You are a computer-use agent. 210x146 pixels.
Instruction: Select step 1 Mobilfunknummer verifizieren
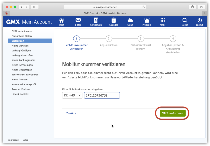pos(76,43)
